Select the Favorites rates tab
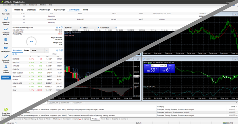Screen dimensions: 238x124 [17, 50]
